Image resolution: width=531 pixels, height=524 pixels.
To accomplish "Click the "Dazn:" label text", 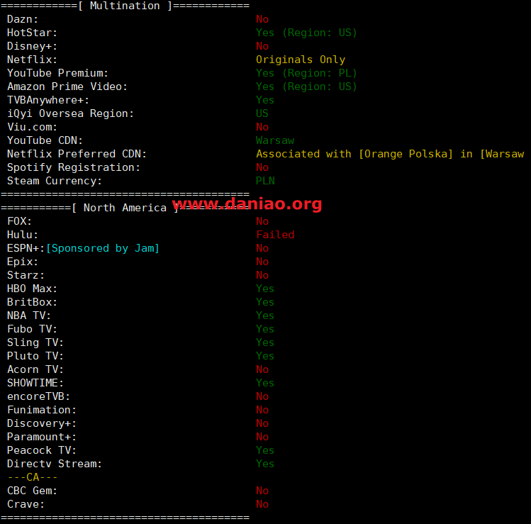I will [x=23, y=19].
